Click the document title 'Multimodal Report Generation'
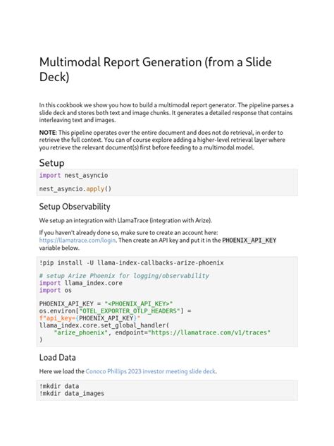The height and width of the screenshot is (446, 334). pos(155,69)
